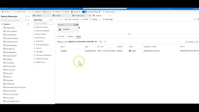Open the Variables tab

70,36
